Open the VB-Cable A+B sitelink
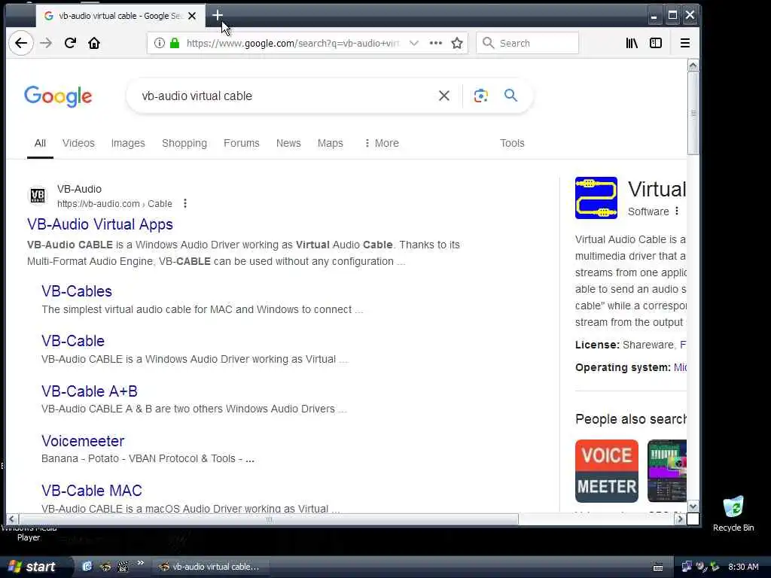The height and width of the screenshot is (578, 771). pos(90,391)
